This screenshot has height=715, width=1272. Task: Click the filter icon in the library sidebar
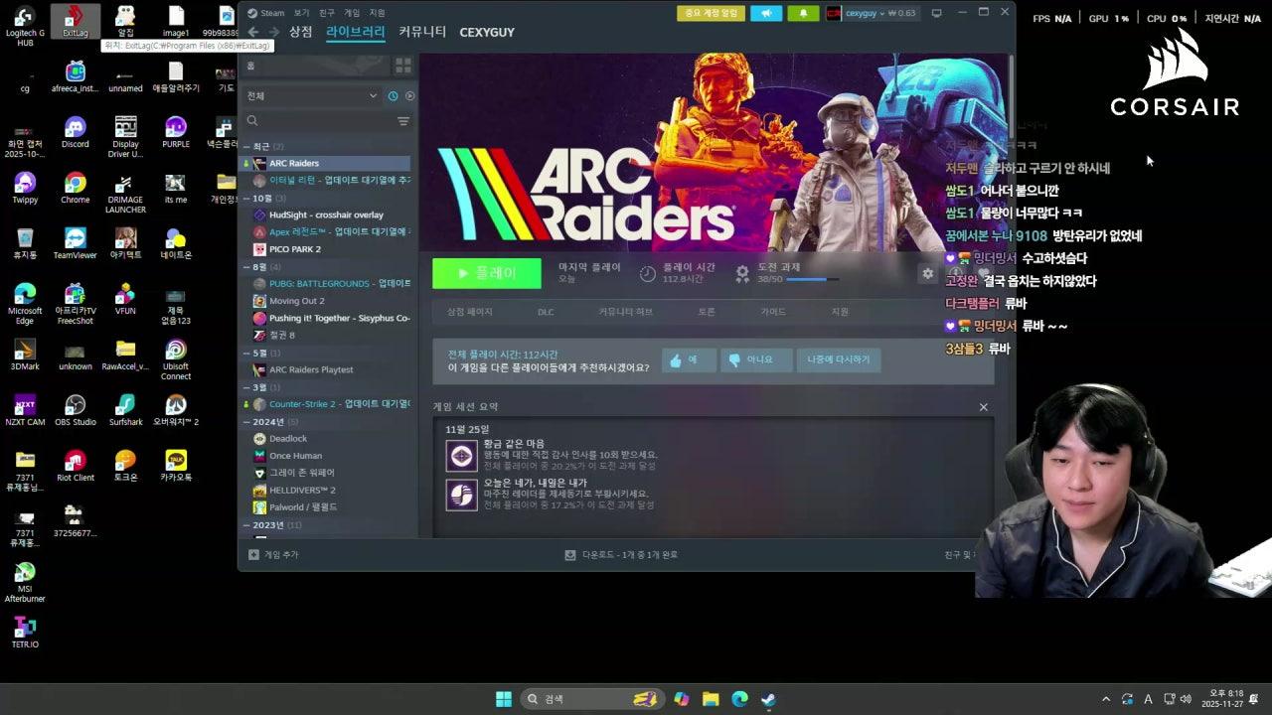403,120
